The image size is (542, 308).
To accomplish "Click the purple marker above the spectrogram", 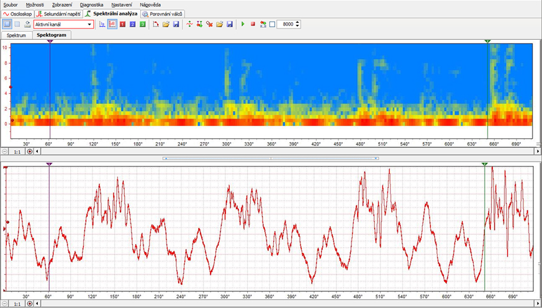I will pos(50,41).
